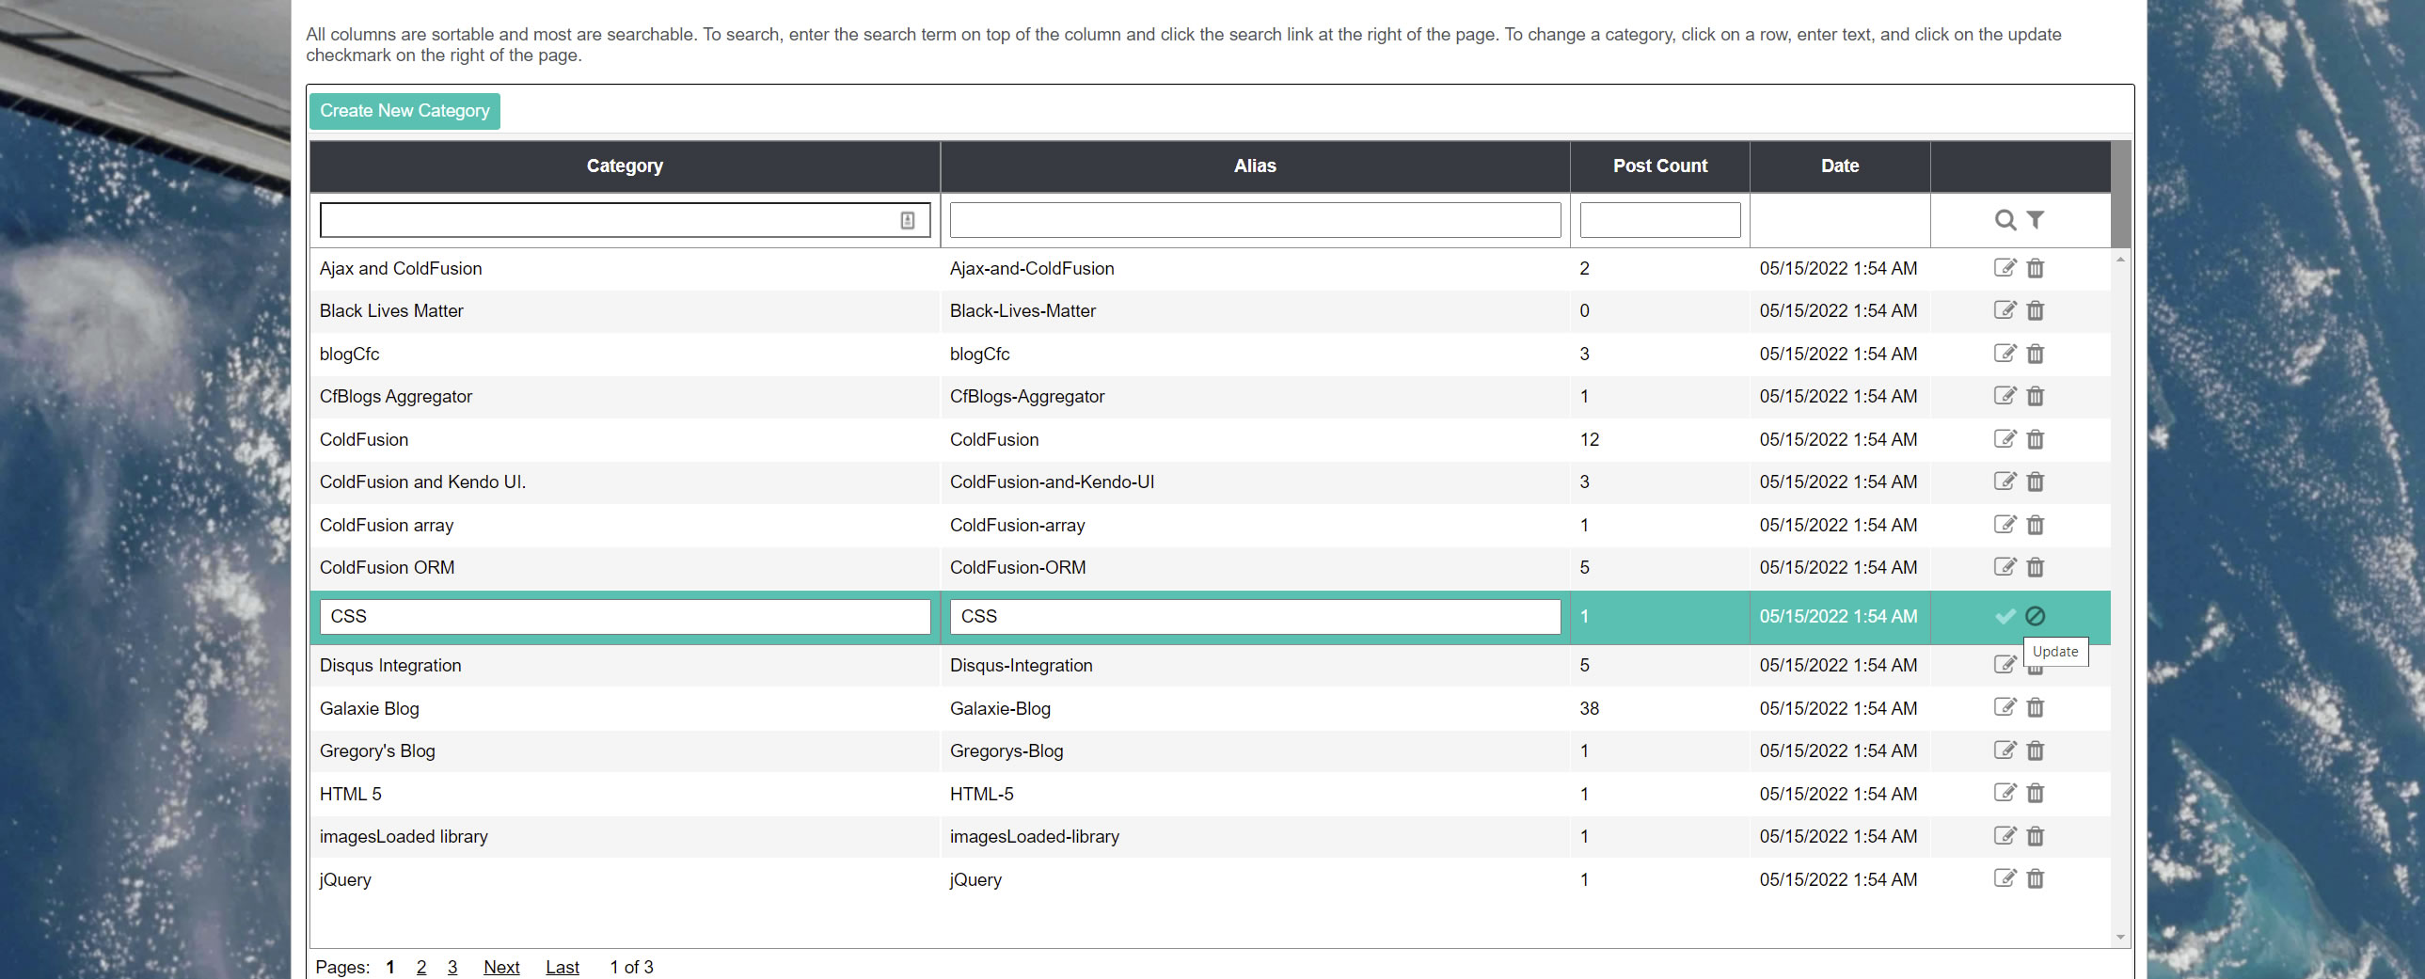Delete the Black Lives Matter row

[2036, 310]
